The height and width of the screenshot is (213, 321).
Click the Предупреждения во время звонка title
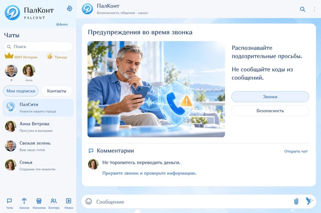click(140, 32)
